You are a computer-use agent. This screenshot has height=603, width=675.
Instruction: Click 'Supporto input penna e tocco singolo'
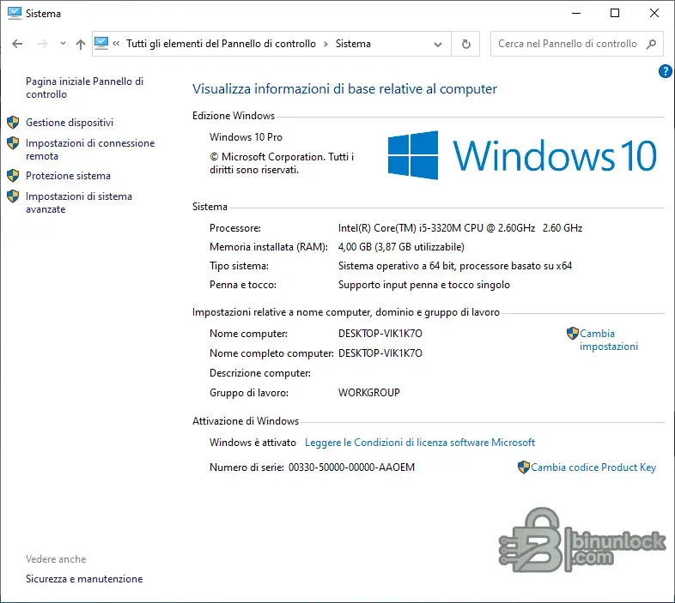424,285
